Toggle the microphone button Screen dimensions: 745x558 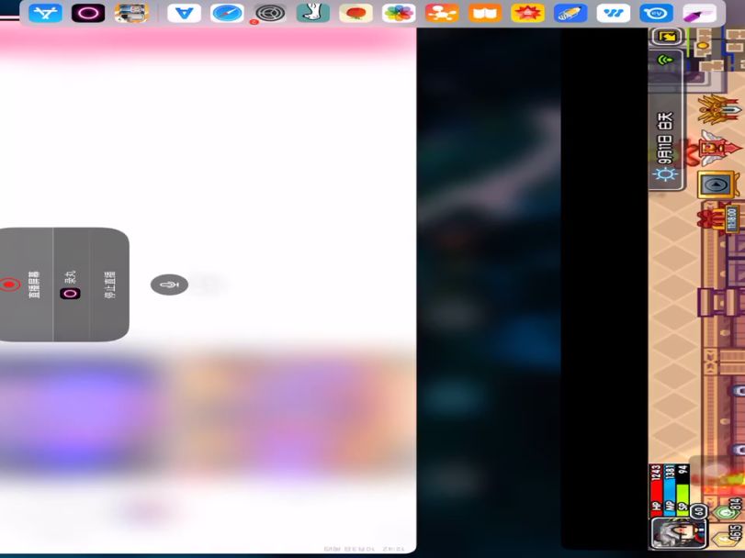click(x=169, y=285)
